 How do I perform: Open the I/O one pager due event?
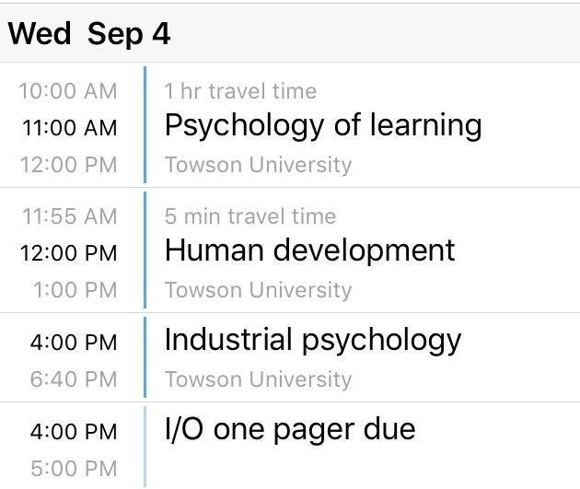[x=289, y=428]
